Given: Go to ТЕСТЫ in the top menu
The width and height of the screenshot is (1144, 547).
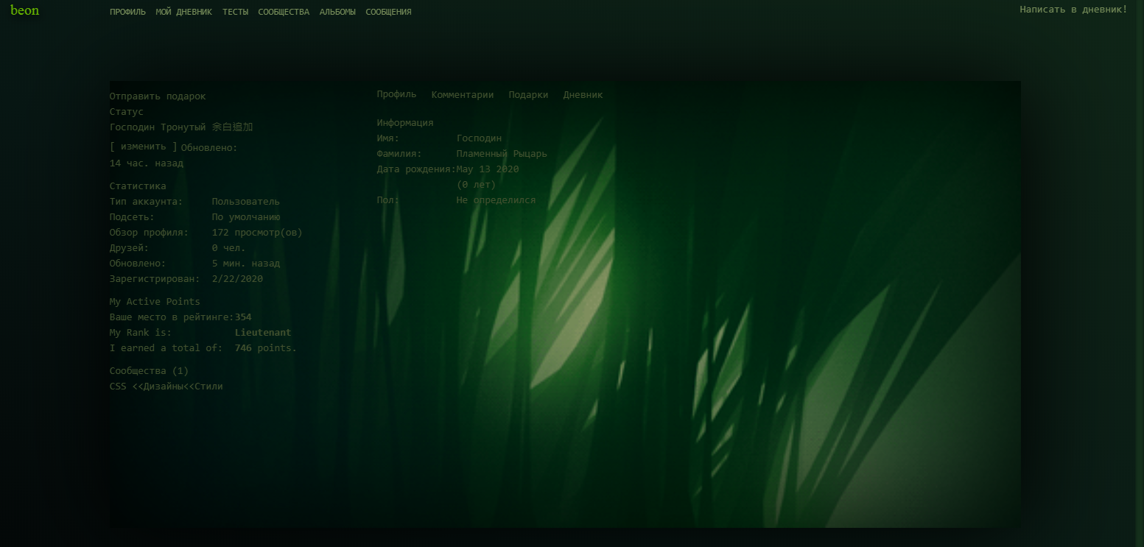Looking at the screenshot, I should click(x=235, y=12).
